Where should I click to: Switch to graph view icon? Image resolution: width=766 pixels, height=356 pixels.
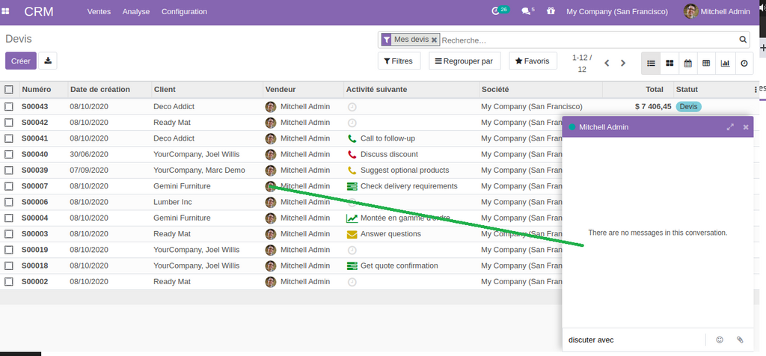click(725, 64)
